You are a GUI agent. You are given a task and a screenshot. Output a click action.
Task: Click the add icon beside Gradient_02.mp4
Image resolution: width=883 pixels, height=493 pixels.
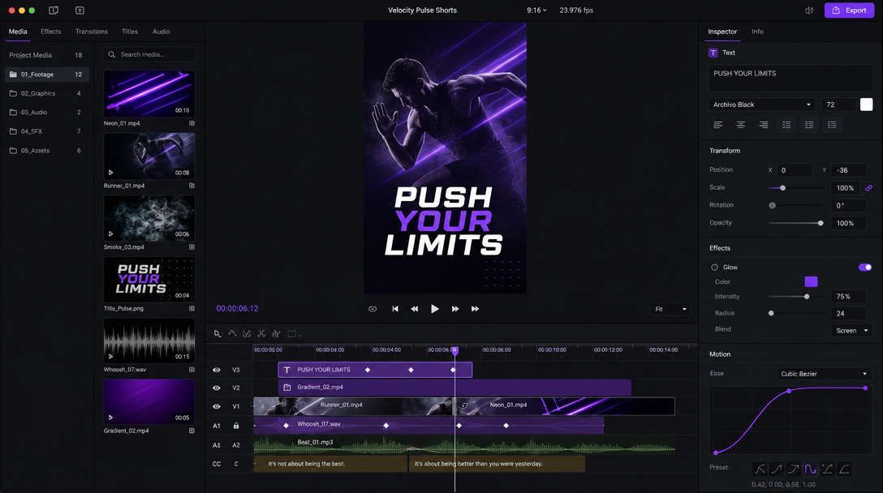192,431
